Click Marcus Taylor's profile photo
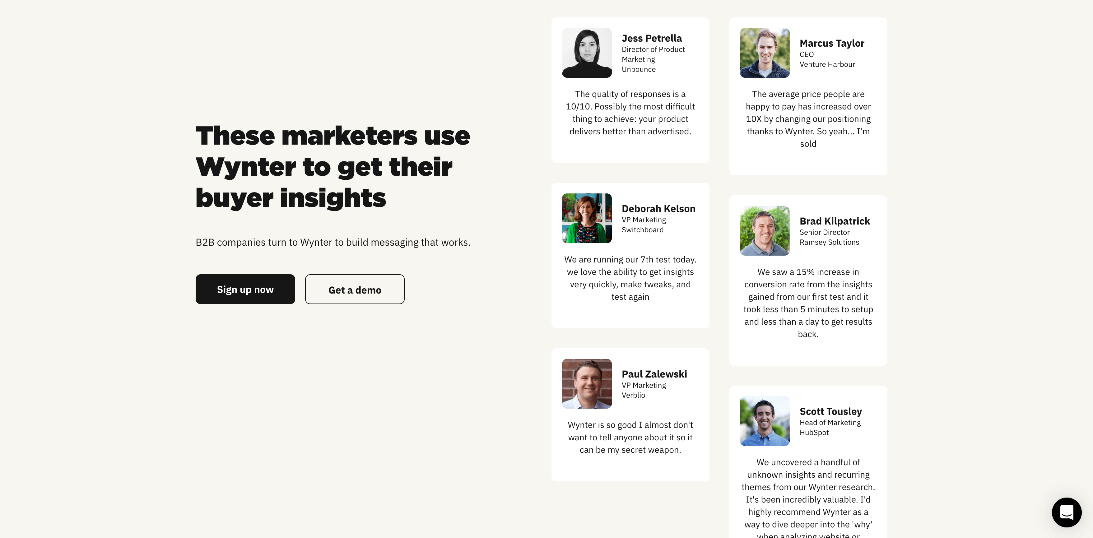Image resolution: width=1093 pixels, height=538 pixels. click(x=765, y=53)
